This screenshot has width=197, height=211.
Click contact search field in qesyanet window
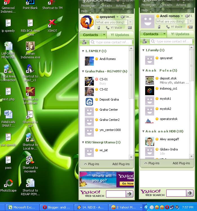tap(111, 42)
